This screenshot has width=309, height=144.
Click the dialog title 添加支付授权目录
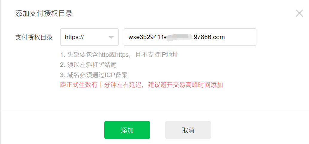tap(44, 13)
